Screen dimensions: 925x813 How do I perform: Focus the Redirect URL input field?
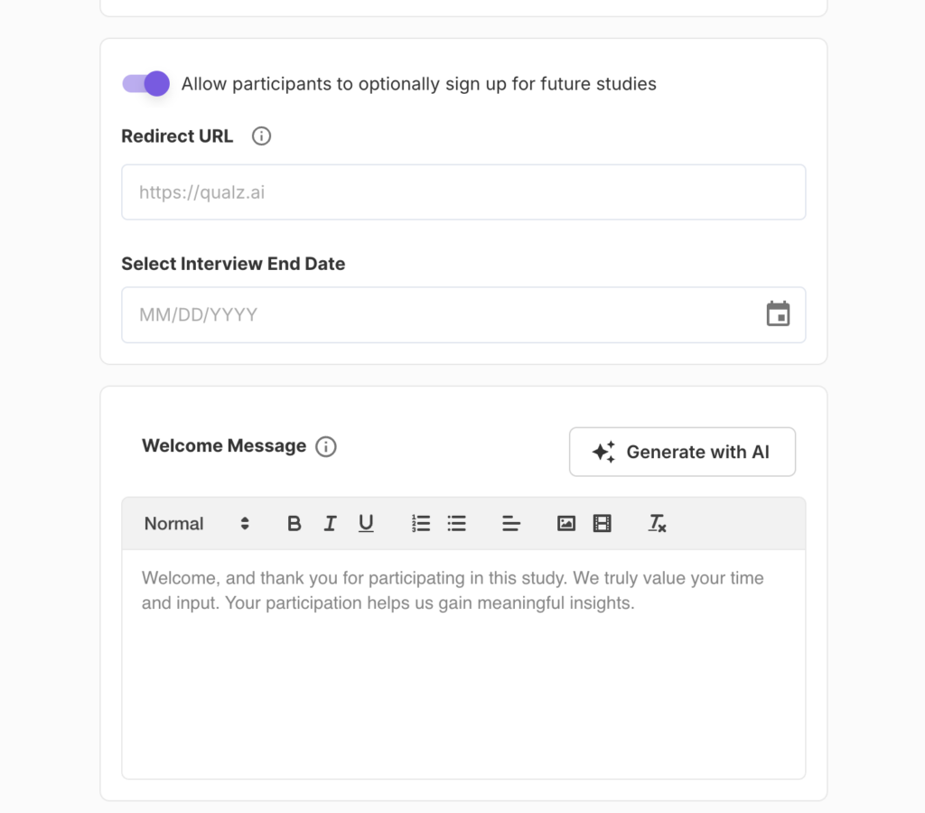[462, 192]
